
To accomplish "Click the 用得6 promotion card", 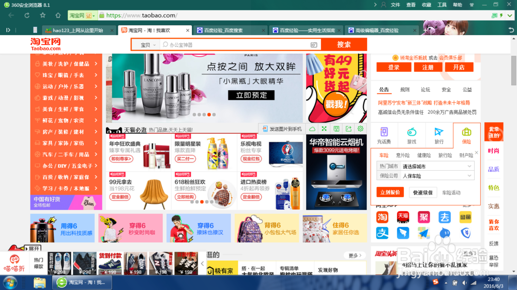I will [x=63, y=228].
